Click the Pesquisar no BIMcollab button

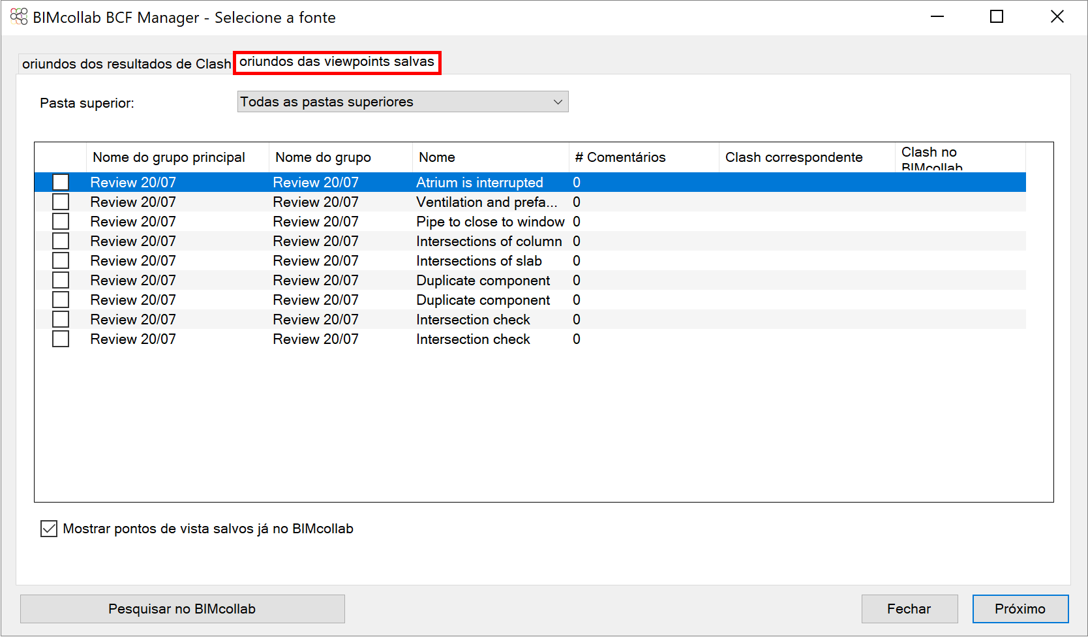182,609
